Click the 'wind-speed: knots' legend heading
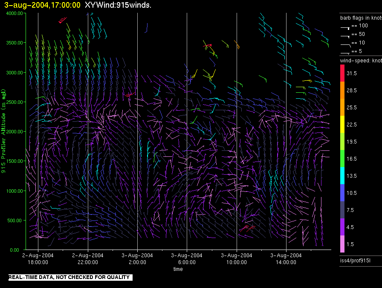This screenshot has width=382, height=288. point(361,60)
